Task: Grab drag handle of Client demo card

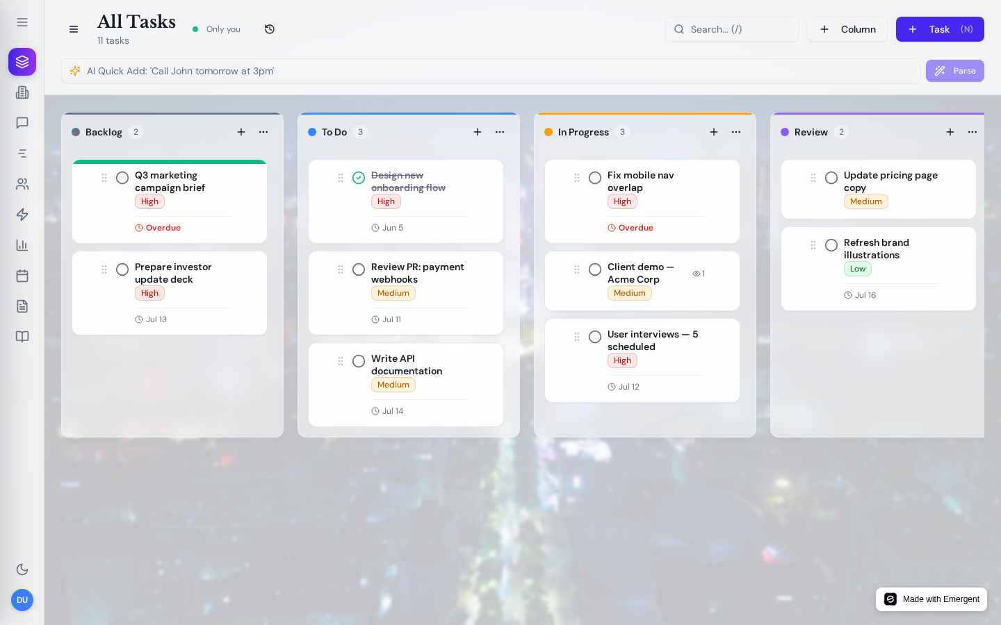Action: tap(577, 269)
